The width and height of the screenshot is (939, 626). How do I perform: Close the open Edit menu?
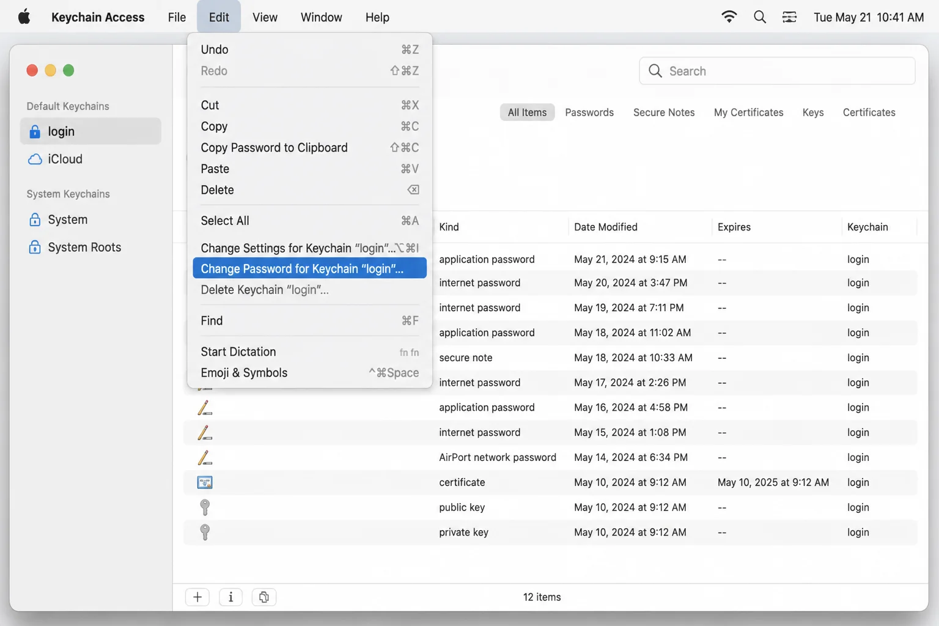(219, 17)
